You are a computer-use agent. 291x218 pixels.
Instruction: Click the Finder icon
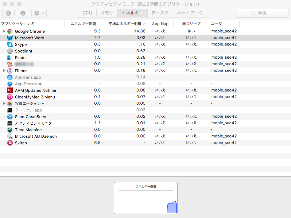[10, 58]
